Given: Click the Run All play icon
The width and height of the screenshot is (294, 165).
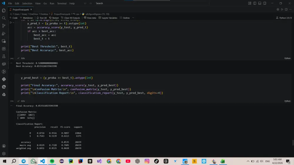Looking at the screenshot, I should [x=38, y=18].
